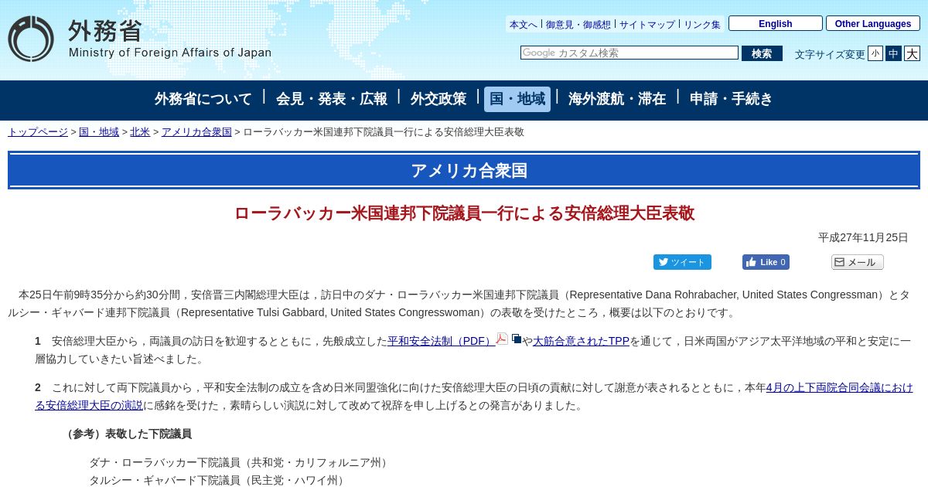The width and height of the screenshot is (928, 487).
Task: Share page with the ツイート button
Action: pos(682,262)
